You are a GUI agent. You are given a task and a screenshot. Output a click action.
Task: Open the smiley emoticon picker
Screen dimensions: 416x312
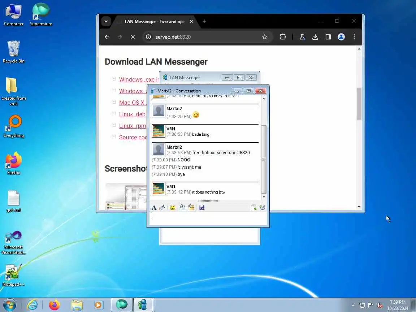[173, 208]
